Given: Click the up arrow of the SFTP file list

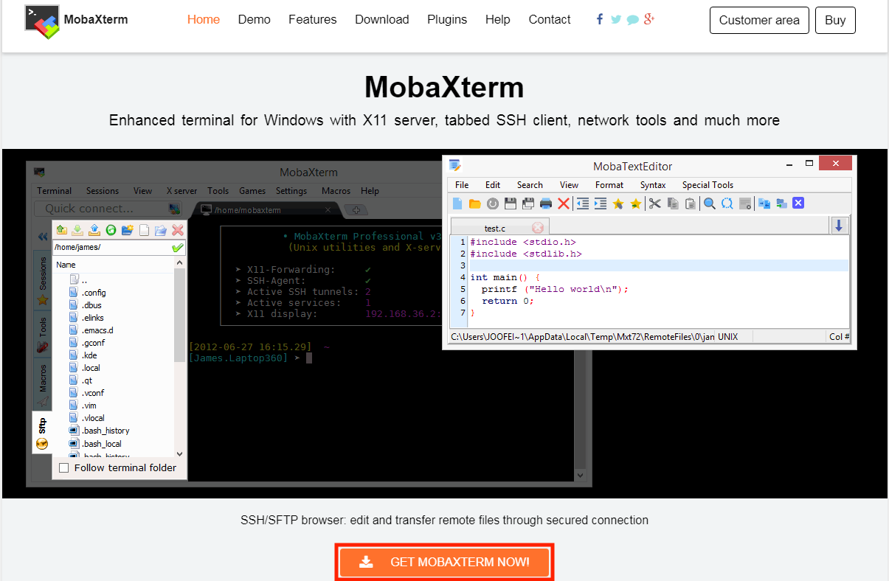Looking at the screenshot, I should [179, 264].
